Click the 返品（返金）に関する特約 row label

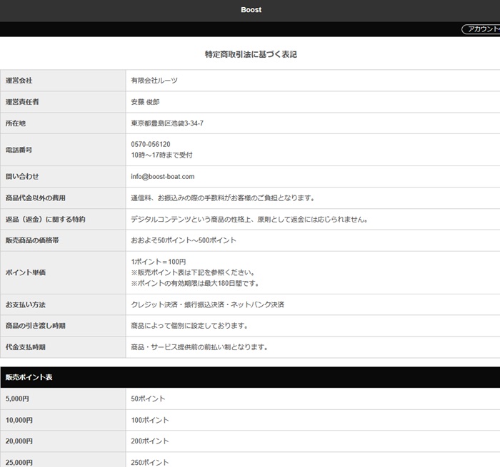coord(45,219)
